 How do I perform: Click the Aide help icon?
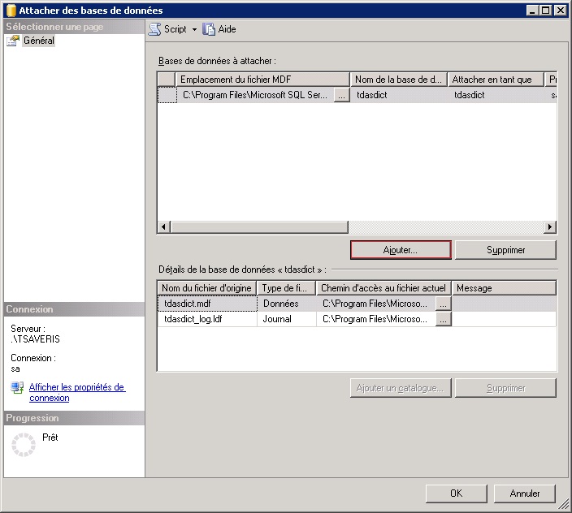click(x=209, y=29)
